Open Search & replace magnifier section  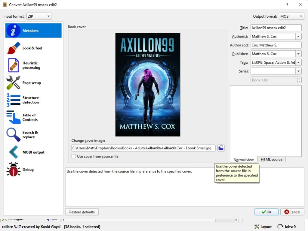point(33,135)
